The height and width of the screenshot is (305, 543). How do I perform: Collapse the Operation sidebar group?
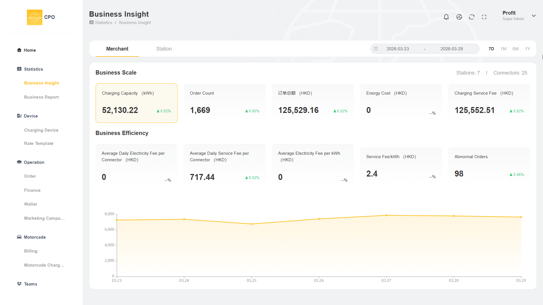pyautogui.click(x=34, y=162)
